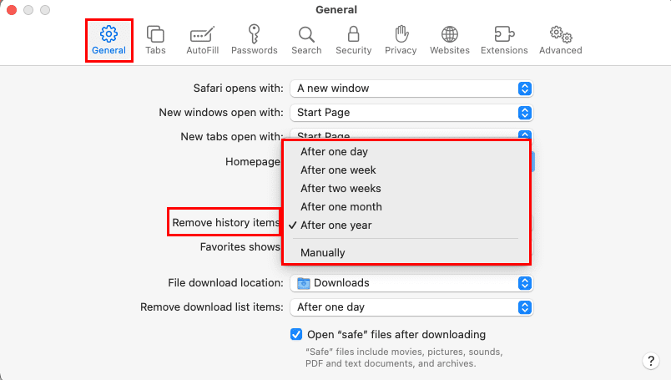Open the Extensions preferences pane
671x380 pixels.
(504, 39)
